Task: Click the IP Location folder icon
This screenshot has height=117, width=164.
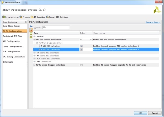Action: pyautogui.click(x=32, y=17)
